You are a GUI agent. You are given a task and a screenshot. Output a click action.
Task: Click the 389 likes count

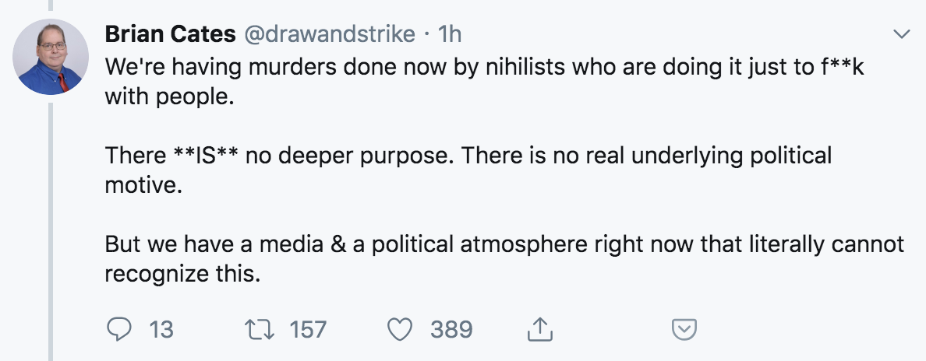(451, 330)
